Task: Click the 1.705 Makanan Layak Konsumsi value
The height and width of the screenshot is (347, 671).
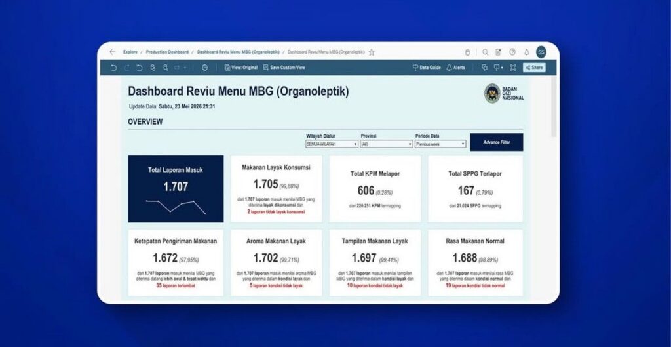Action: coord(266,184)
